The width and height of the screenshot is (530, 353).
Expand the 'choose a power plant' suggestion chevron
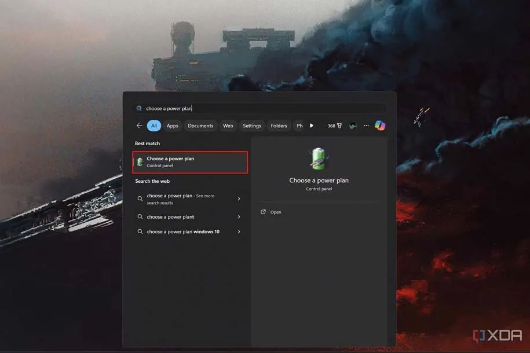[239, 217]
